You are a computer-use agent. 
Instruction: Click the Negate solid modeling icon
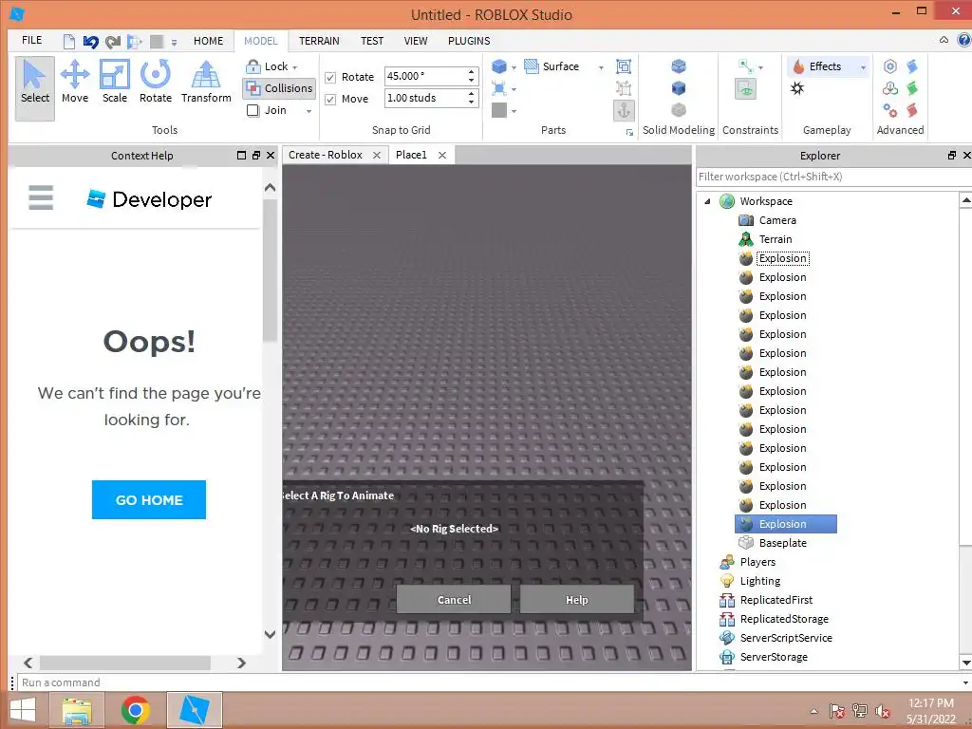679,88
